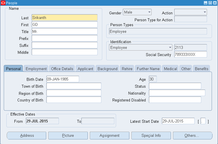218x144 pixels.
Task: Switch to the Employment tab
Action: click(x=36, y=69)
